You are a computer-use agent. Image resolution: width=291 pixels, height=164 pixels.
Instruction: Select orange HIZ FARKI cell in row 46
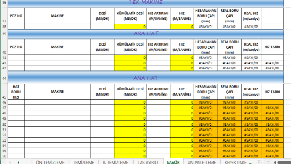tap(272, 102)
